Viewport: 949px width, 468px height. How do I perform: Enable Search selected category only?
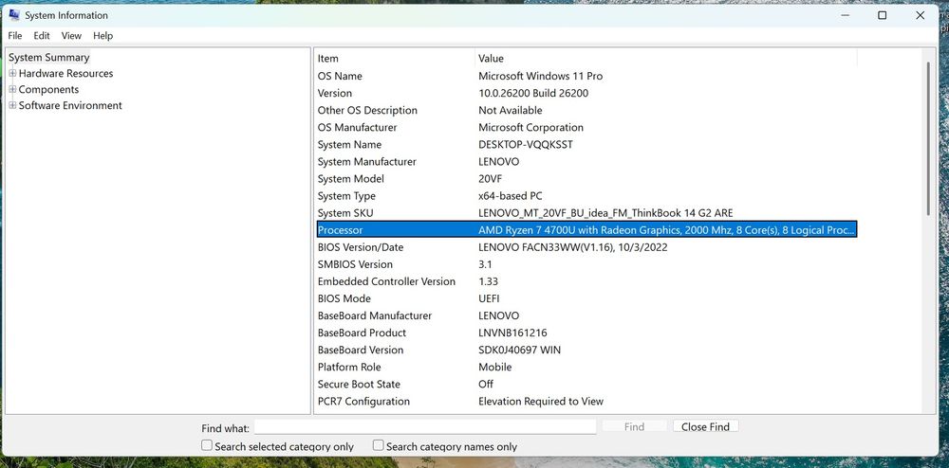207,445
